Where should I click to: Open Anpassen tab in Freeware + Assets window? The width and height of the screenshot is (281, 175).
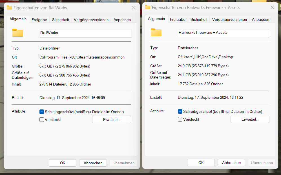click(x=260, y=19)
